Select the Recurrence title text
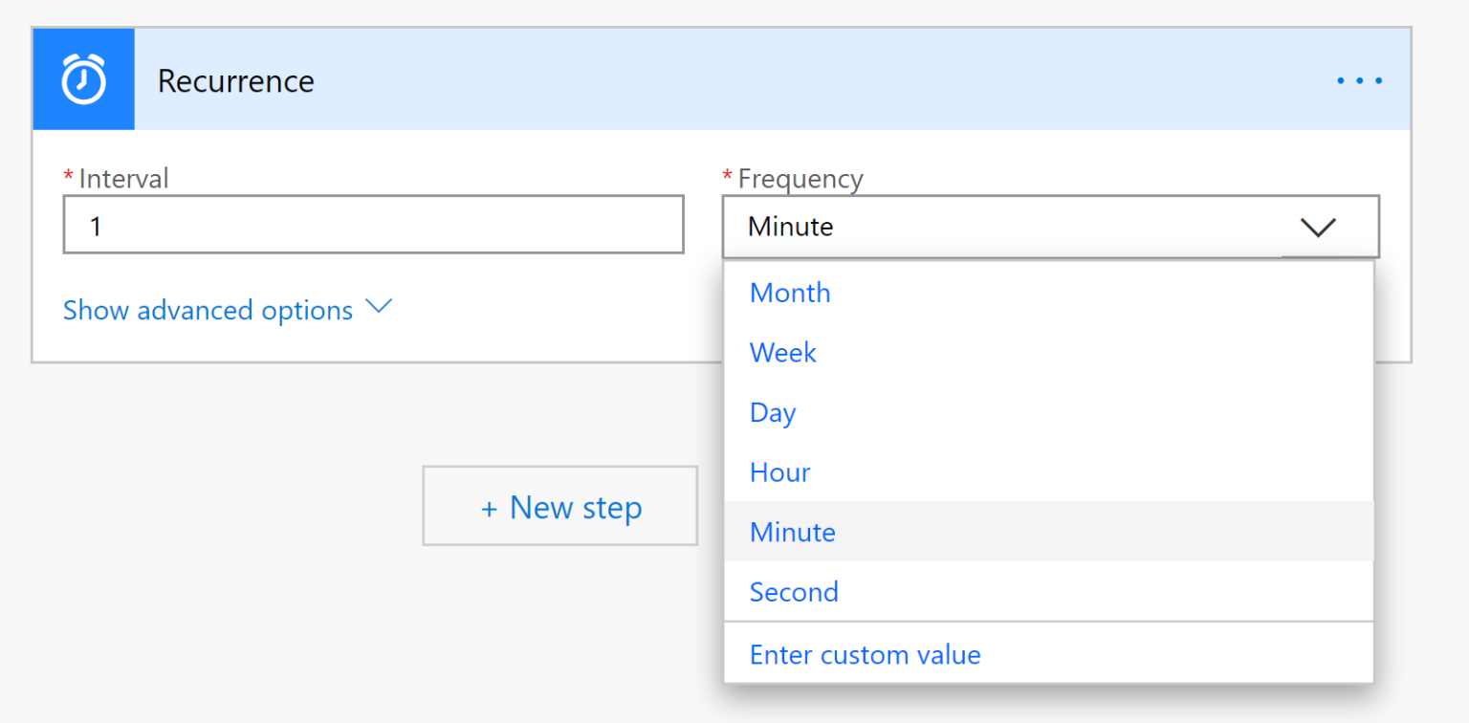The height and width of the screenshot is (723, 1469). (x=235, y=81)
